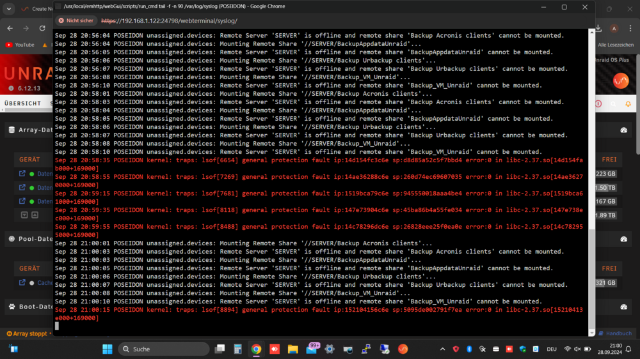The image size is (640, 359).
Task: Click the terminal scrollbar down arrow
Action: [591, 333]
